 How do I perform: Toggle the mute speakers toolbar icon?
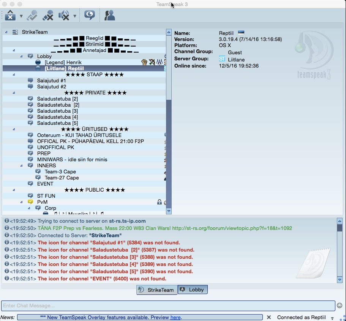click(x=64, y=16)
